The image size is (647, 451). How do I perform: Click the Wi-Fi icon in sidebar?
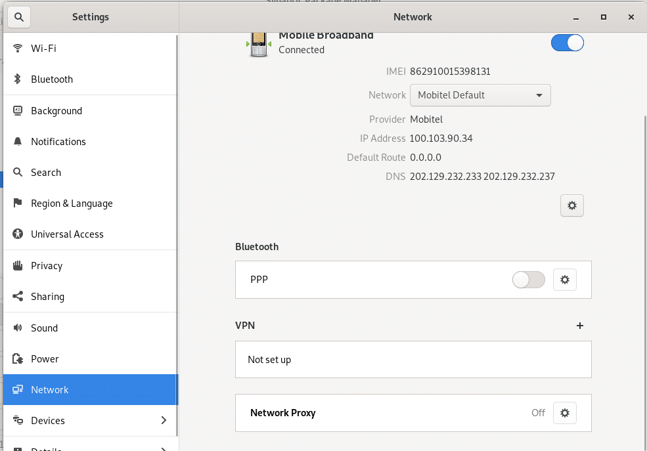click(x=17, y=48)
